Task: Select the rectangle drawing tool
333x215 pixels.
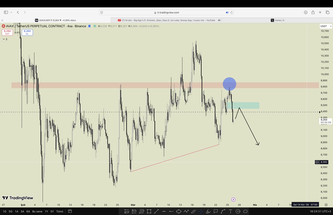Action: 149,211
